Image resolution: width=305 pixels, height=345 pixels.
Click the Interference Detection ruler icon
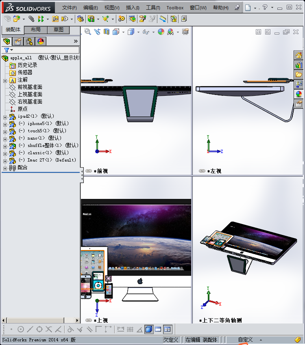tap(163, 19)
